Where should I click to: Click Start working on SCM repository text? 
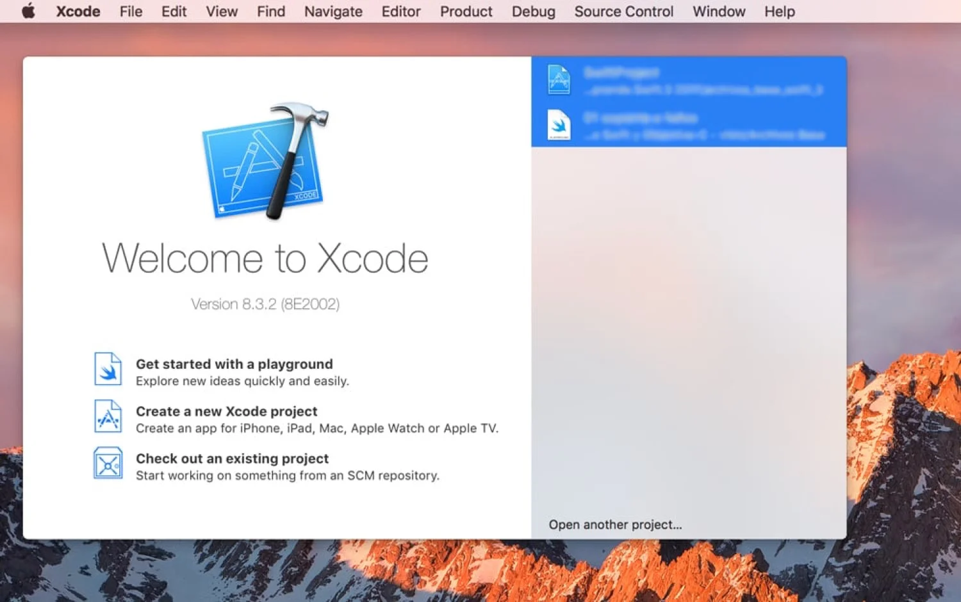pyautogui.click(x=288, y=475)
